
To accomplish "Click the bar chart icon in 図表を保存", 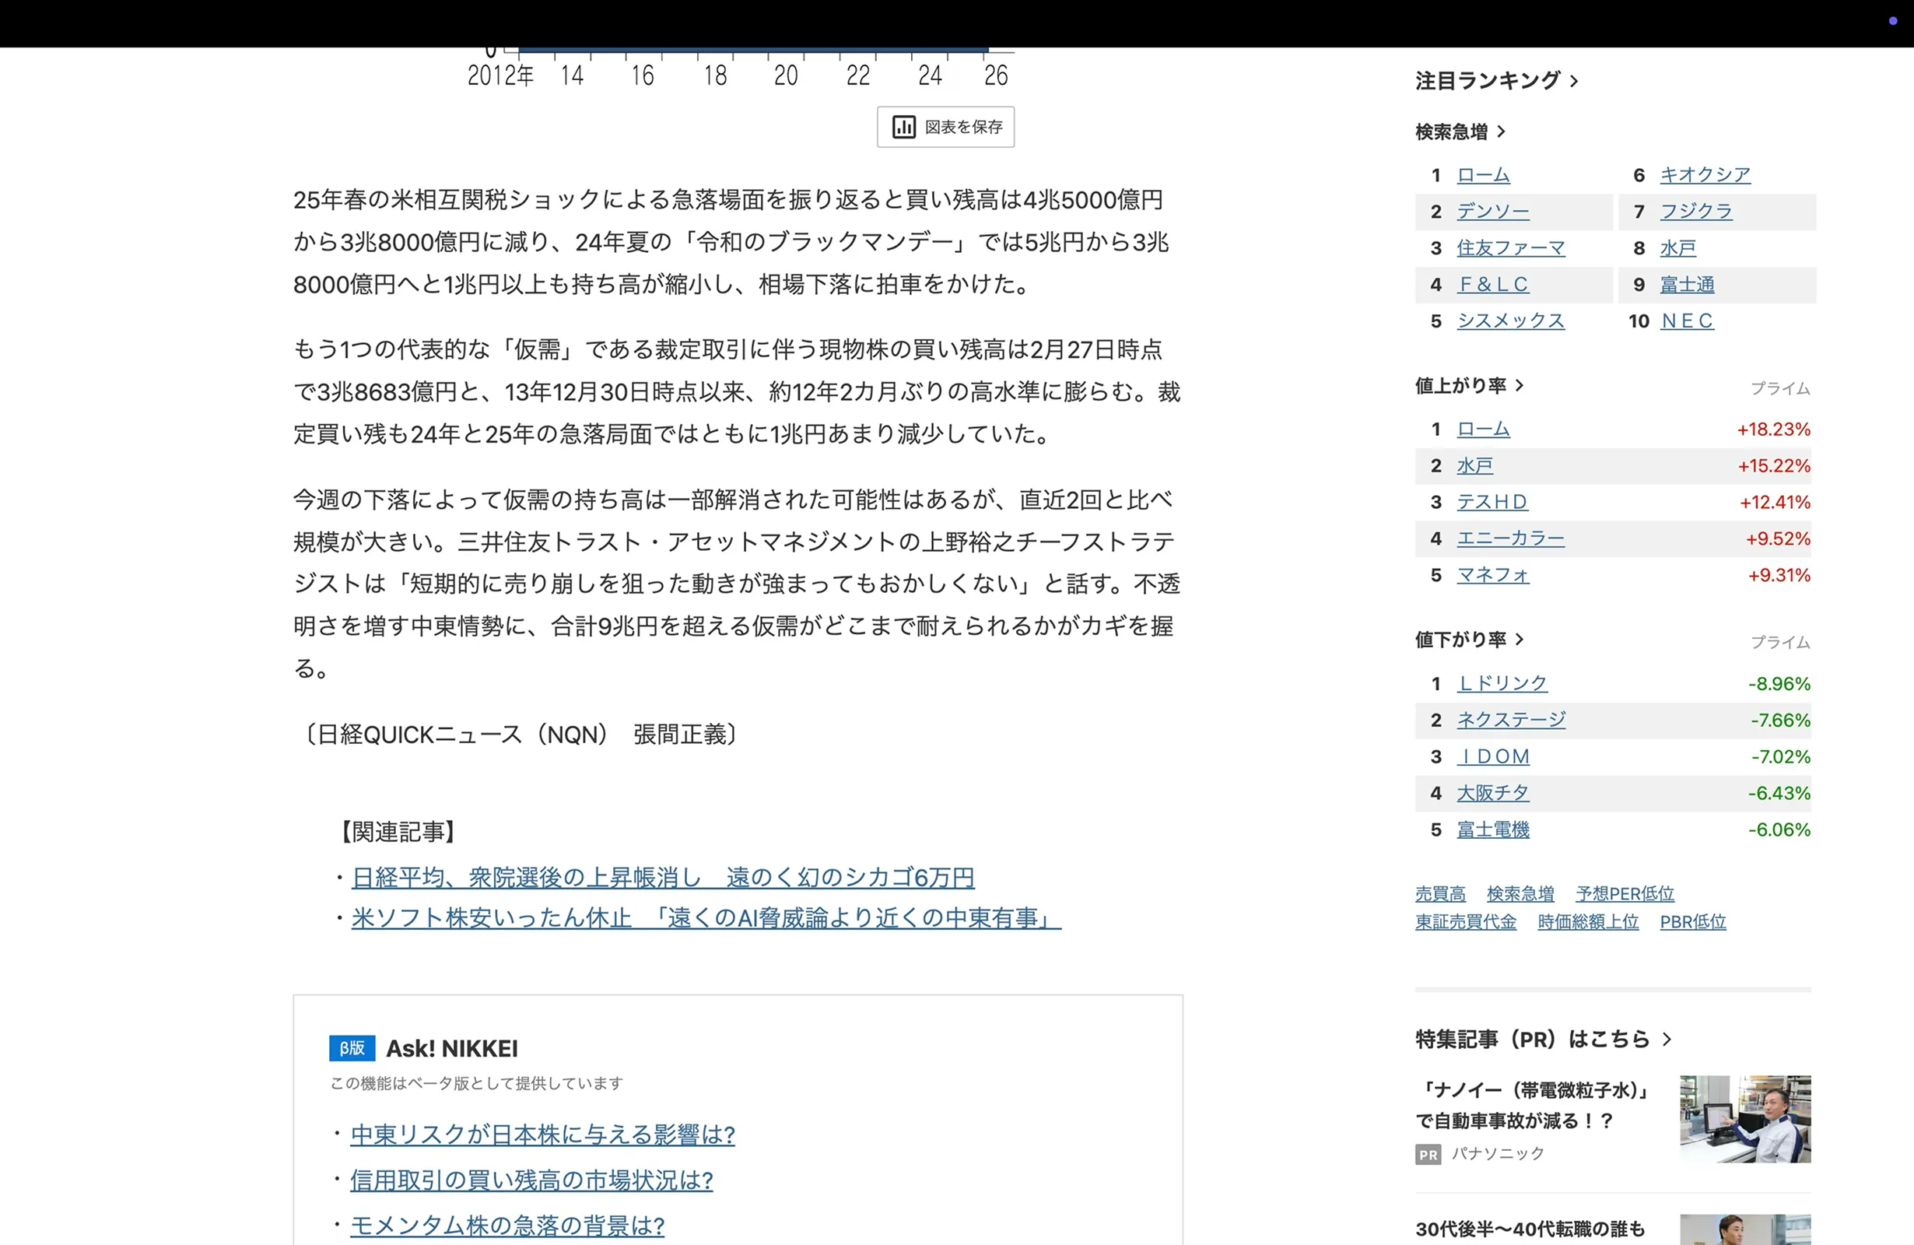I will [904, 127].
